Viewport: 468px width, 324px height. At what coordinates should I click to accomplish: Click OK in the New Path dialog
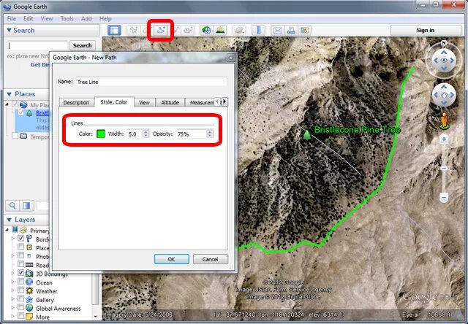tap(172, 259)
